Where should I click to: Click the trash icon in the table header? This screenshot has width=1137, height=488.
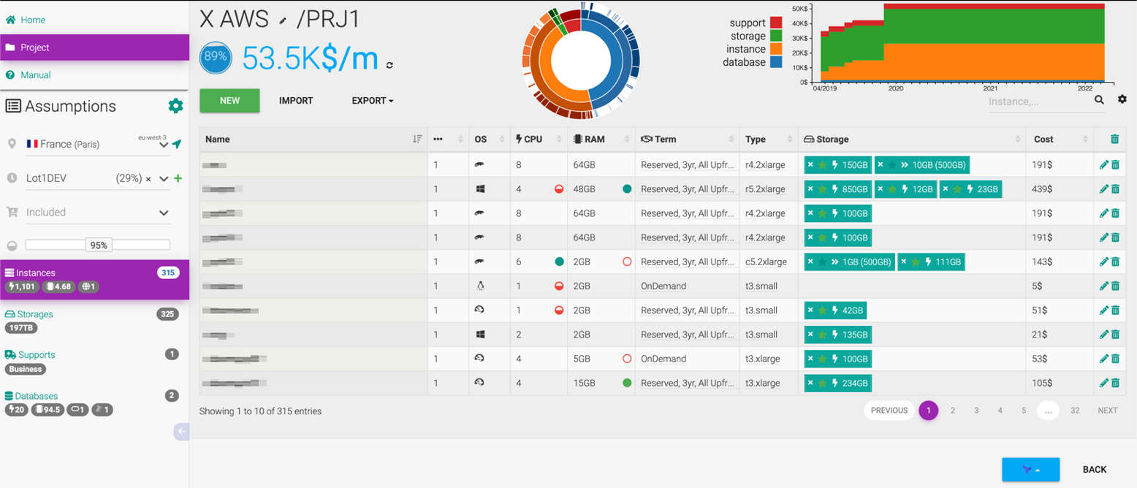pos(1115,138)
